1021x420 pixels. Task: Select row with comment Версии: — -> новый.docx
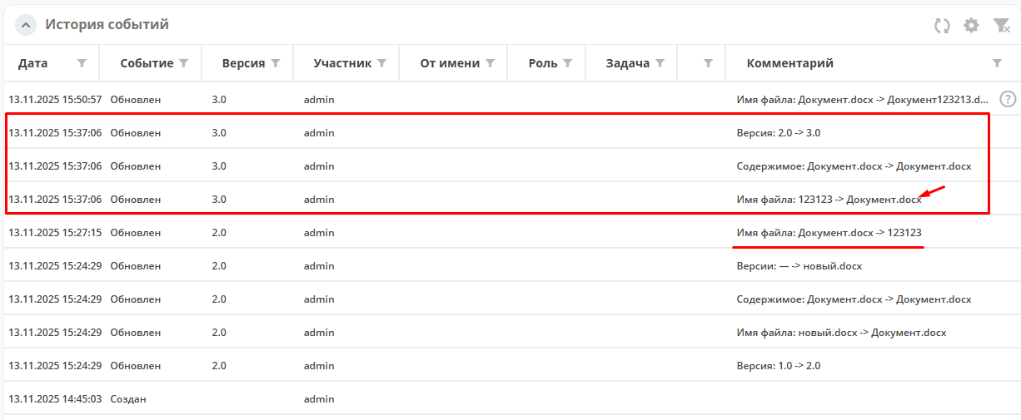(x=799, y=266)
